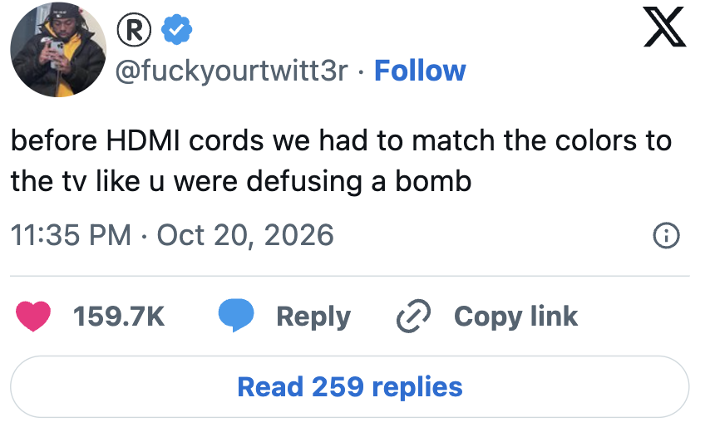Click the word colors in tweet text

596,140
